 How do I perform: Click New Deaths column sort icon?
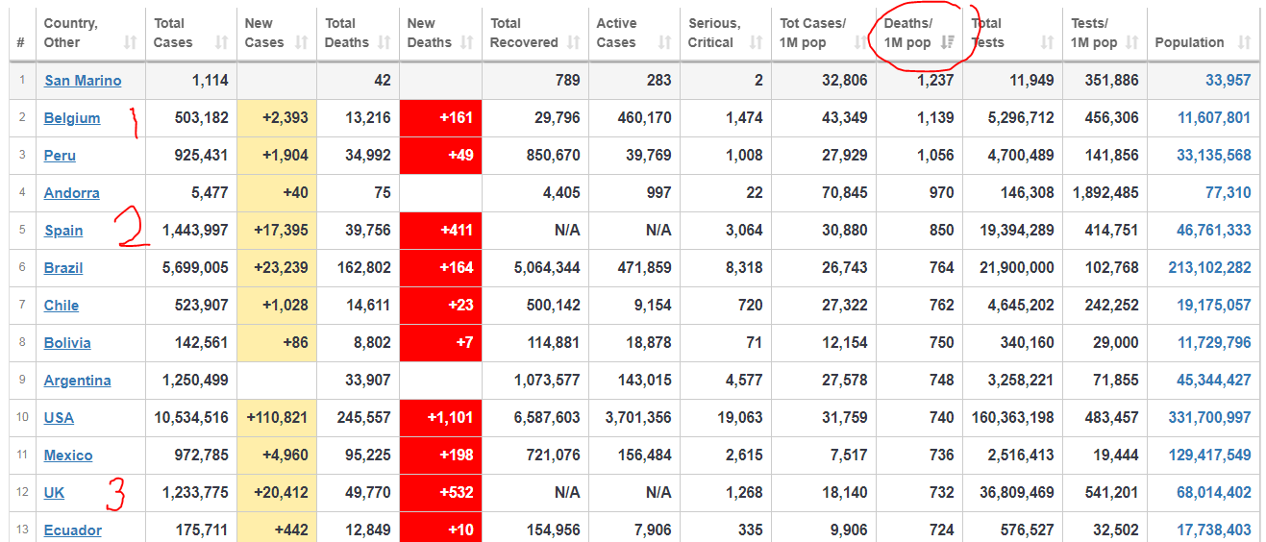coord(466,42)
